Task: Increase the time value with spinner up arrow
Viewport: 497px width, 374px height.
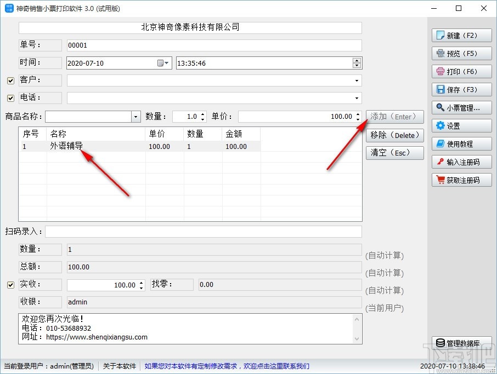Action: pos(357,60)
